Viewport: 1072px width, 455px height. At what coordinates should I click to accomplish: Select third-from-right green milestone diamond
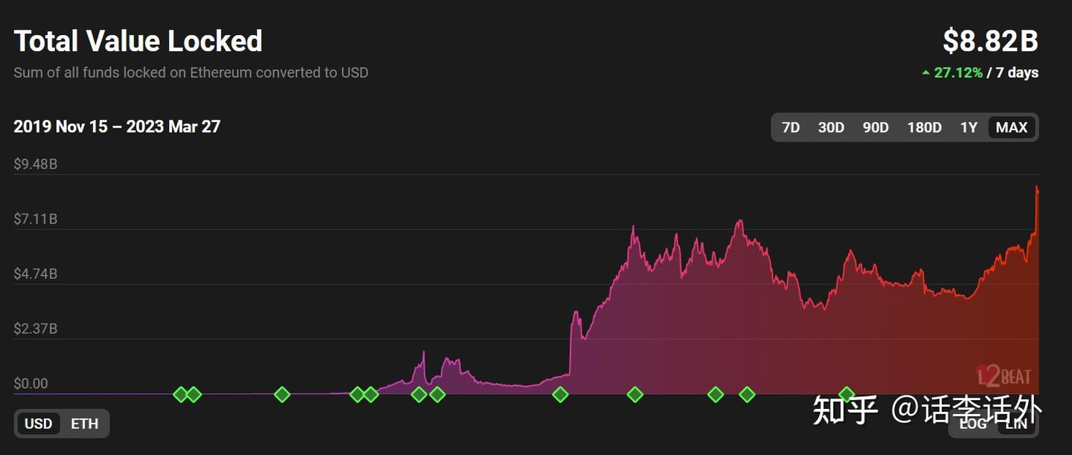(x=715, y=394)
